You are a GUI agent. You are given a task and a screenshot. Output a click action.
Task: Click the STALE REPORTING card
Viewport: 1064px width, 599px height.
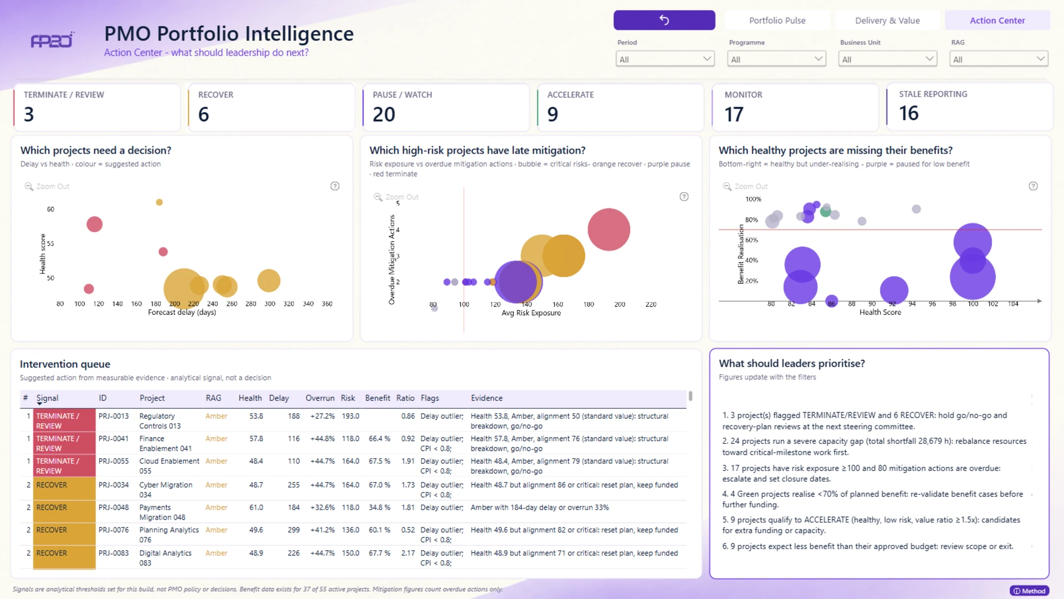tap(970, 107)
